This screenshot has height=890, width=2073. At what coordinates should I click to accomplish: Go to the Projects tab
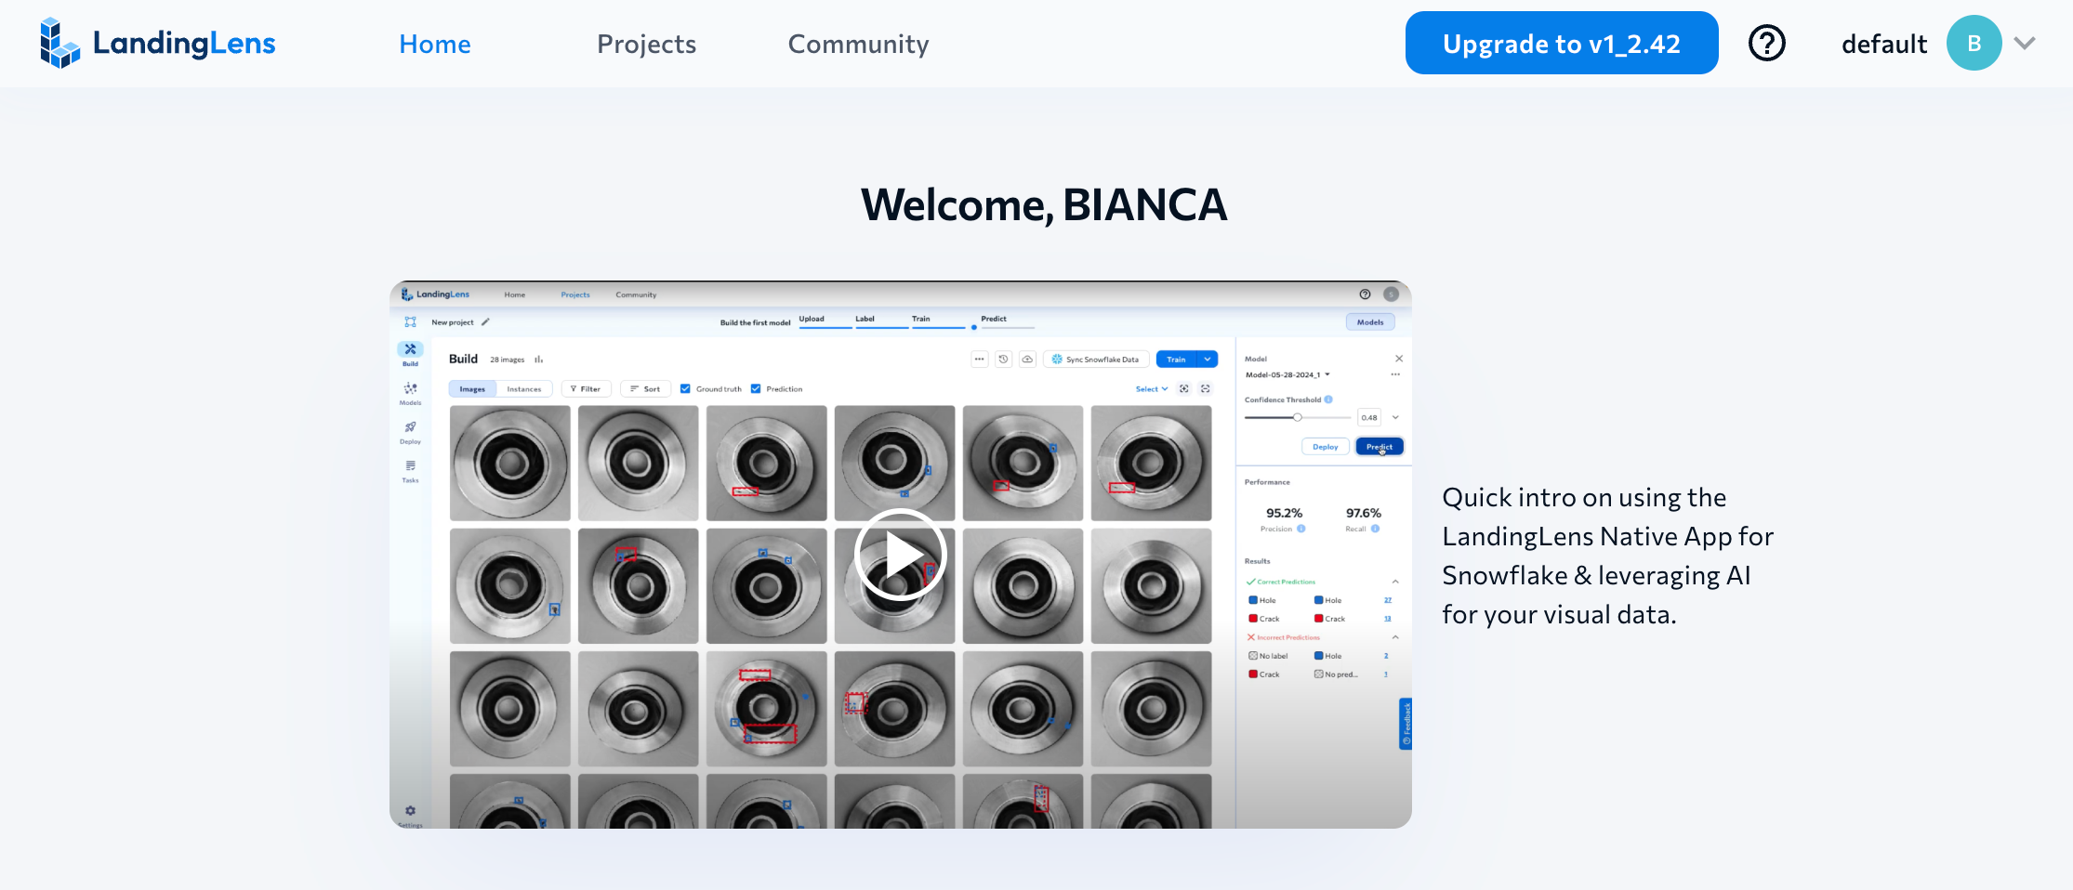(x=646, y=44)
